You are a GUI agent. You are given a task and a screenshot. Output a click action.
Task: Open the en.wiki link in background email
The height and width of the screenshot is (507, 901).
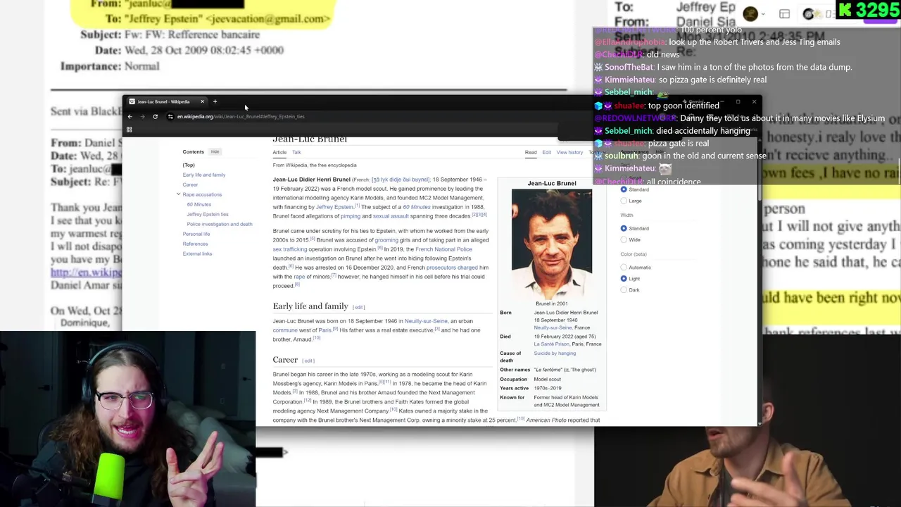tap(86, 272)
